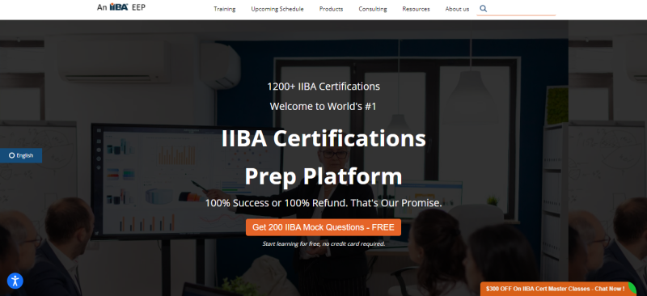The image size is (647, 296).
Task: Open the accessibility widget icon
Action: [15, 281]
